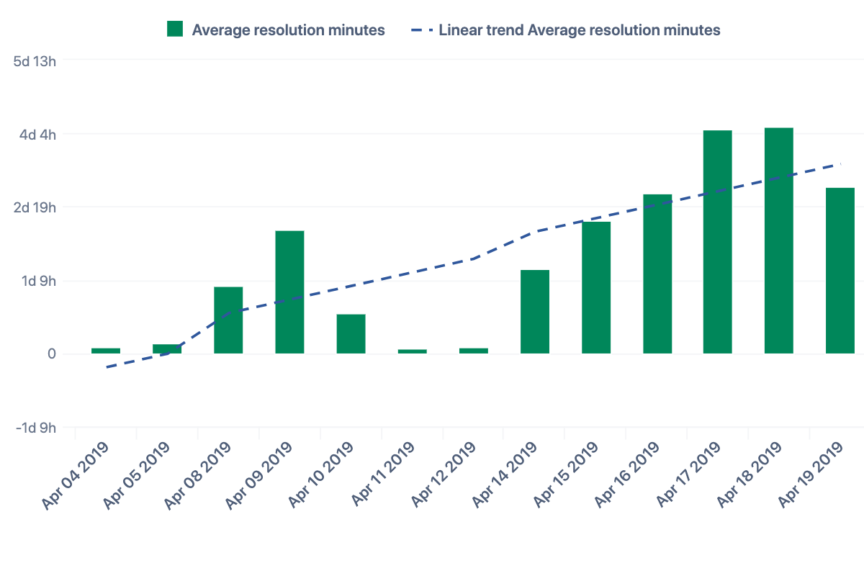Select the Apr 08 2019 bar
The height and width of the screenshot is (576, 864).
[x=228, y=320]
